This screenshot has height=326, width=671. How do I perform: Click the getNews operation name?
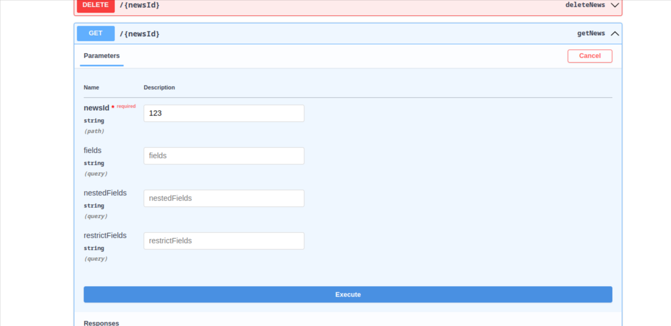(591, 33)
